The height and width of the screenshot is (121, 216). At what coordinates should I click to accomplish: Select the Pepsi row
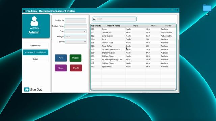(x=134, y=39)
